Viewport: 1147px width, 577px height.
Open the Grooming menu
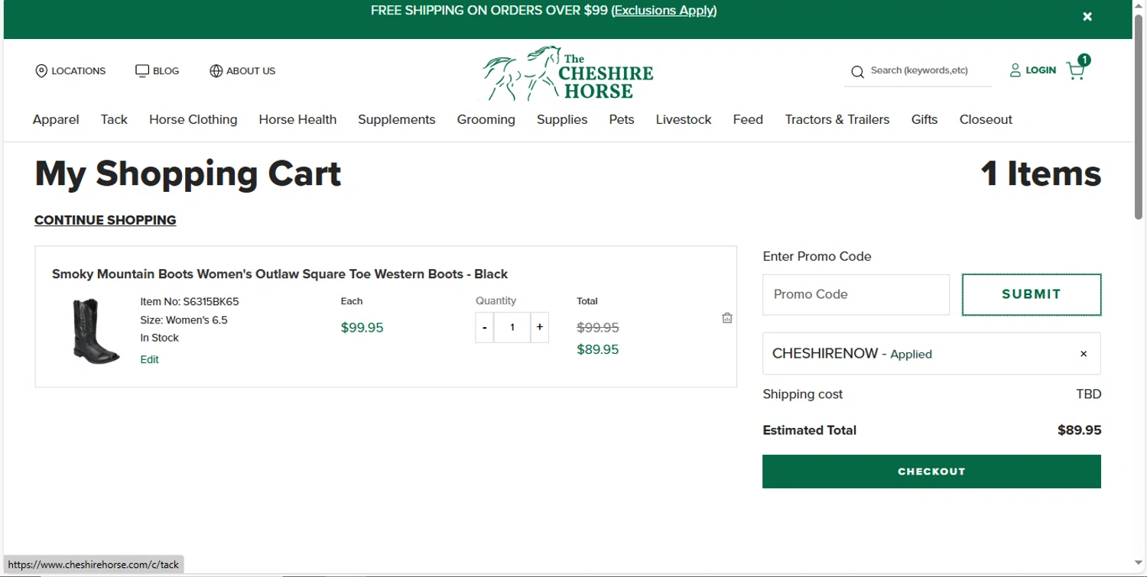click(486, 119)
